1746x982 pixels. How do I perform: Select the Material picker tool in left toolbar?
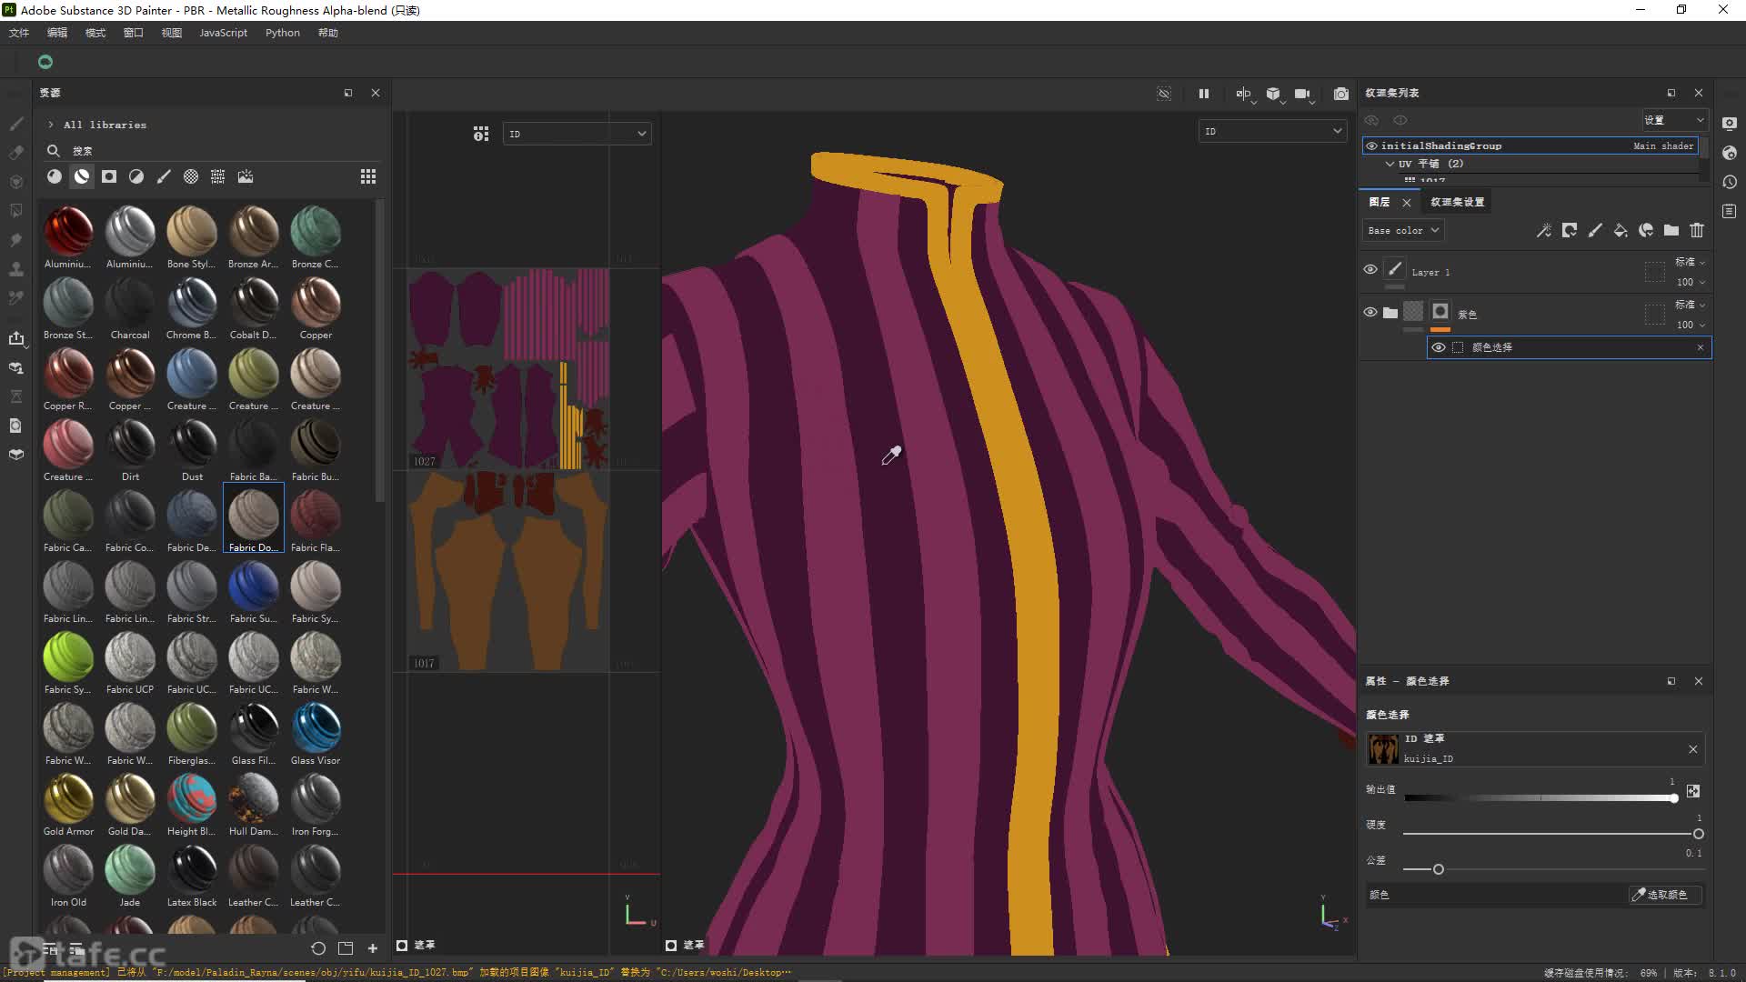point(16,298)
